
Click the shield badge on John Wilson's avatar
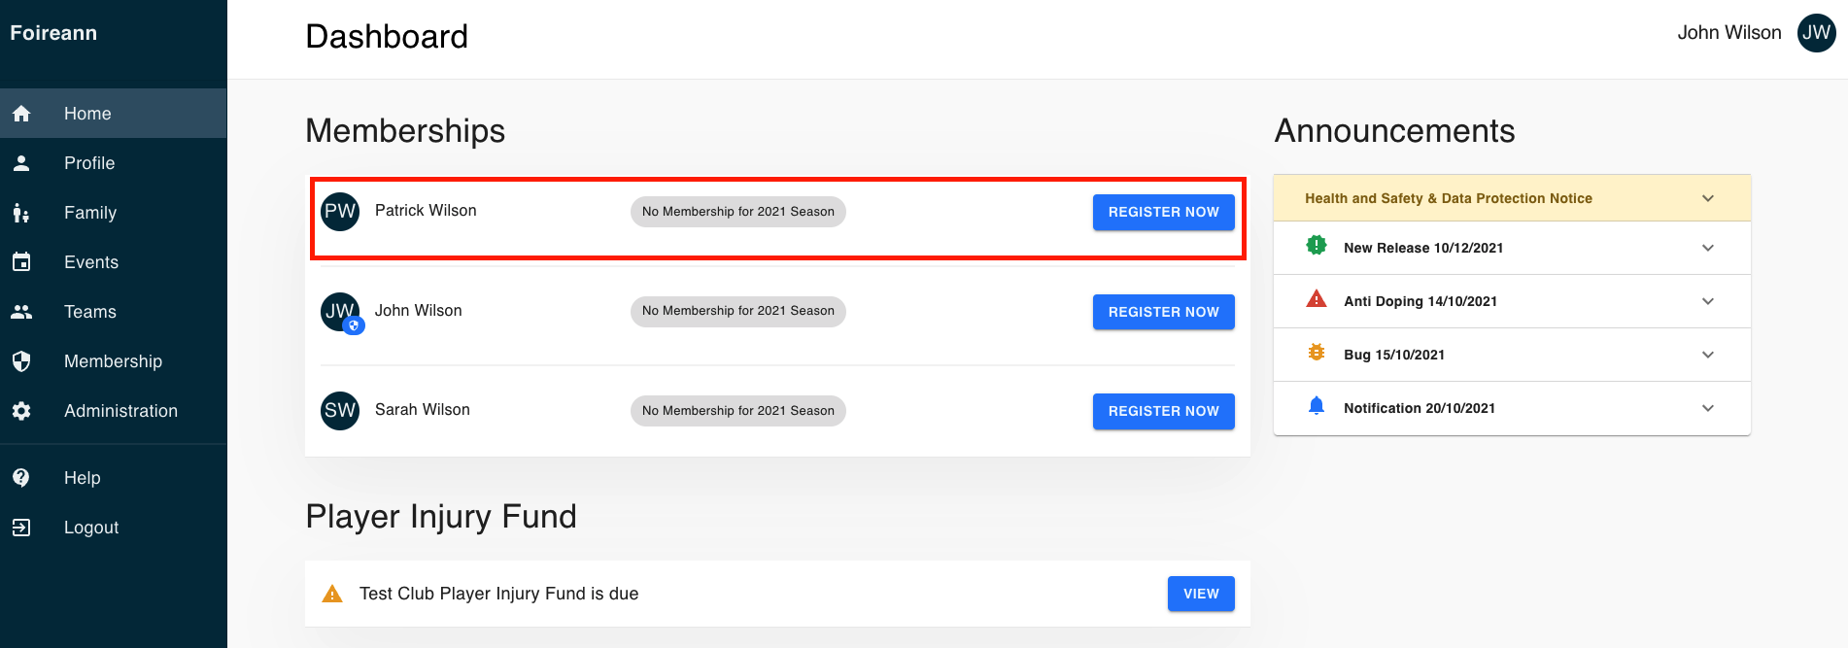pos(355,326)
